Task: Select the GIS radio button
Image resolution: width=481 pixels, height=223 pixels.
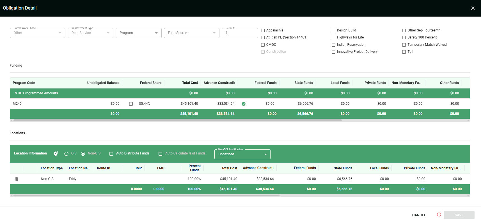Action: click(67, 154)
